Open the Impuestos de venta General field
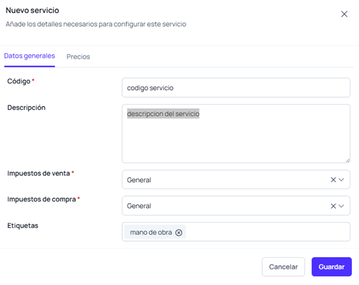Viewport: 359px width, 285px height. (236, 180)
